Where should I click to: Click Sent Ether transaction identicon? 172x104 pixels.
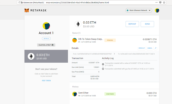pos(75,94)
